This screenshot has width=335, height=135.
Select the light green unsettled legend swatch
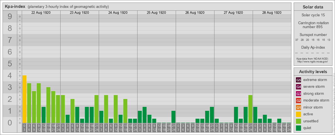click(299, 121)
